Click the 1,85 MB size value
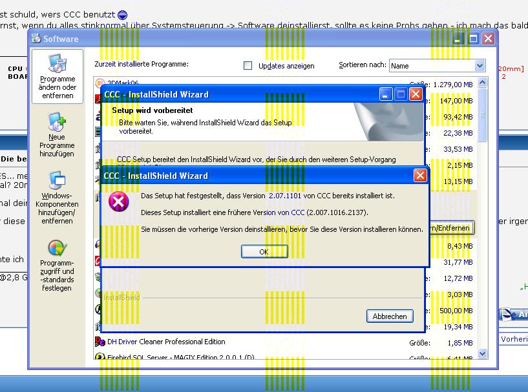Image resolution: width=528 pixels, height=392 pixels. tap(460, 343)
